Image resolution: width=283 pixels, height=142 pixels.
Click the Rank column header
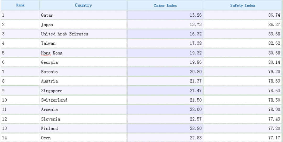pos(20,5)
